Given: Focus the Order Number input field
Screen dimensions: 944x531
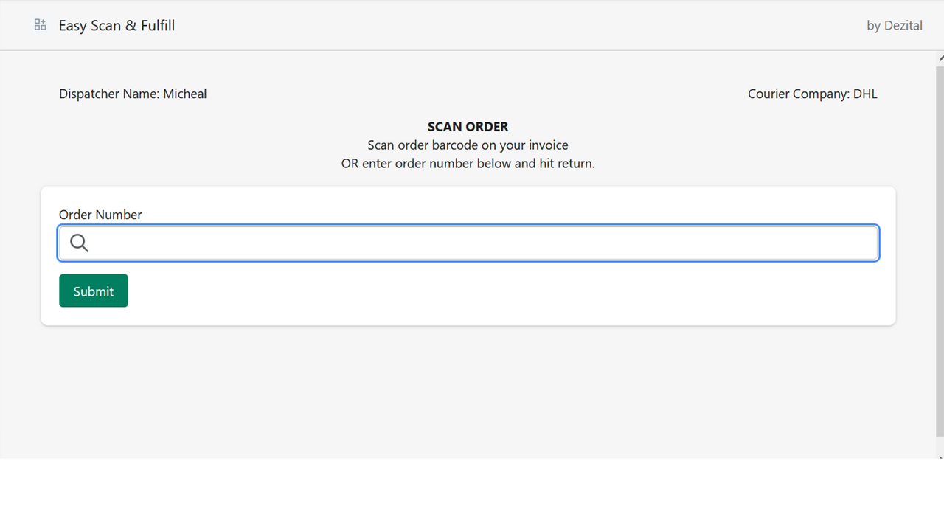Looking at the screenshot, I should (x=468, y=243).
